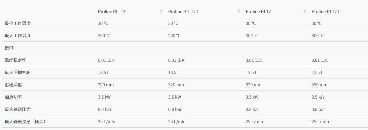Select 3.5 kW cell under Proline PJ 12
The width and height of the screenshot is (368, 130).
pos(252,97)
